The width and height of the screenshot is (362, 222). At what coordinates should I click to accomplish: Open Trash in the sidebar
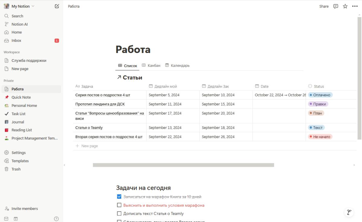16,169
